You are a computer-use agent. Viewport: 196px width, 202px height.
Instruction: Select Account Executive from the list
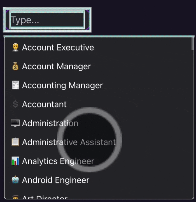[x=58, y=47]
